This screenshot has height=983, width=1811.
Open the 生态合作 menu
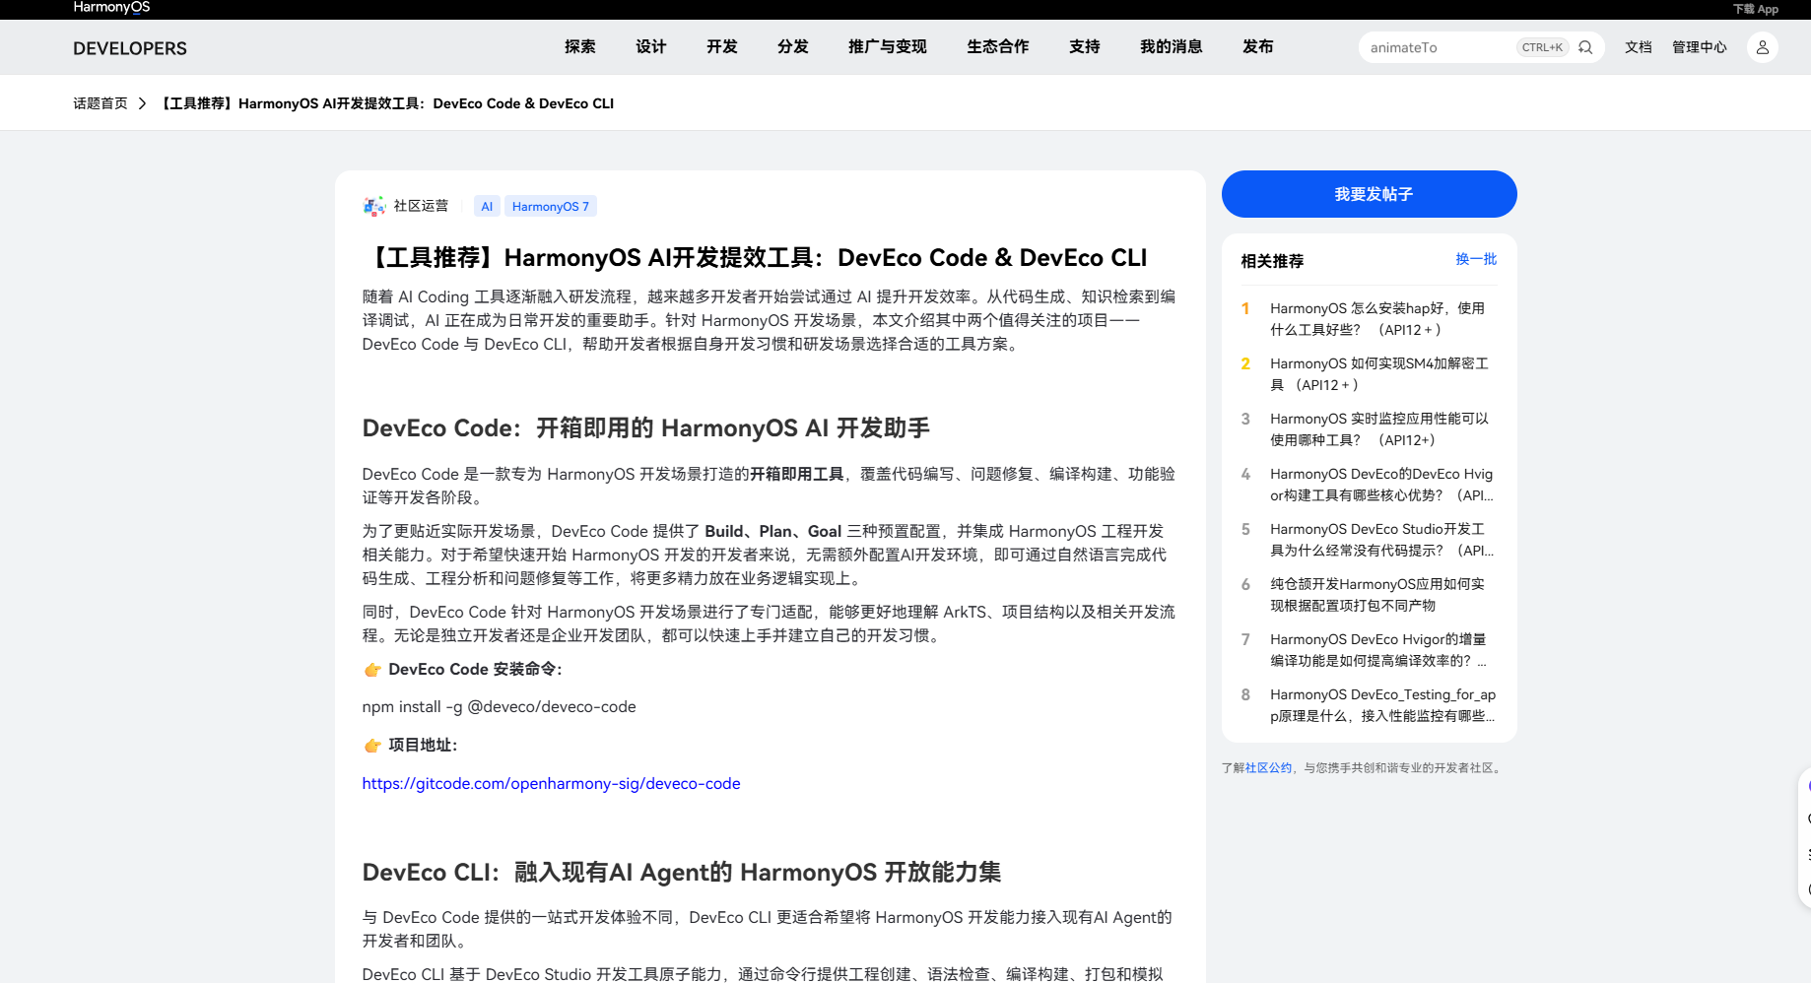(x=998, y=47)
